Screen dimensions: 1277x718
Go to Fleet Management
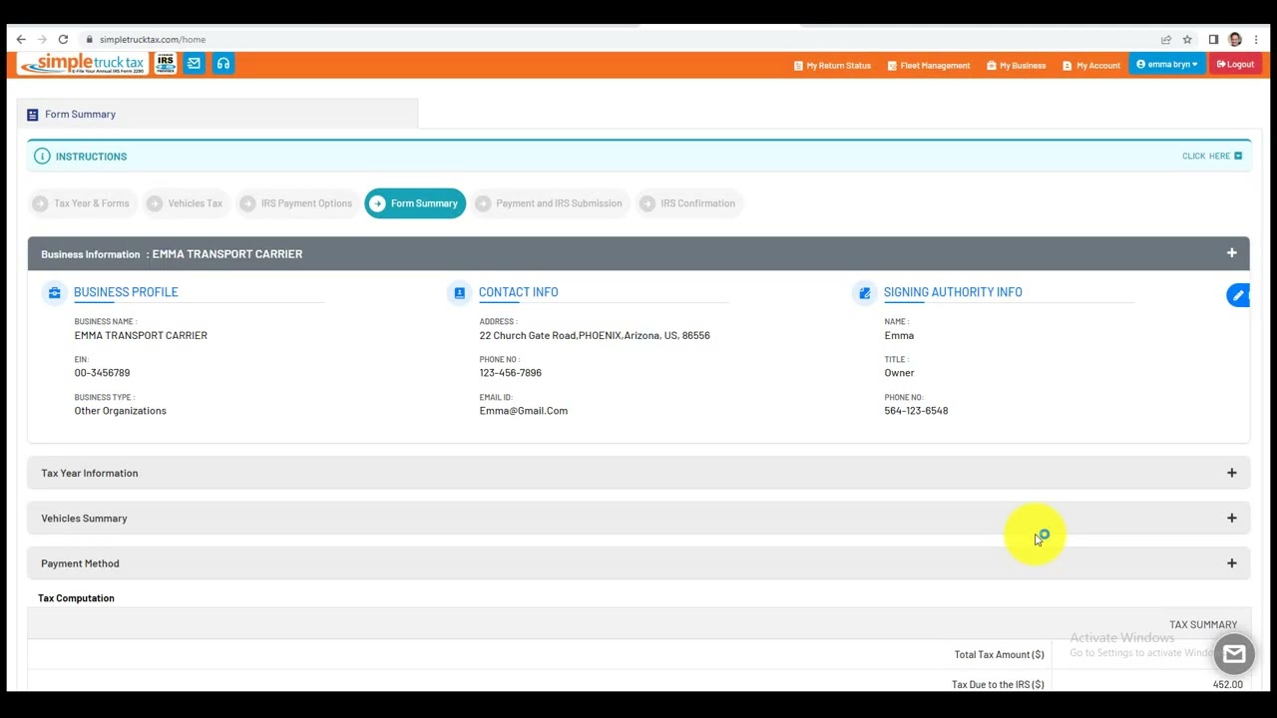tap(928, 65)
